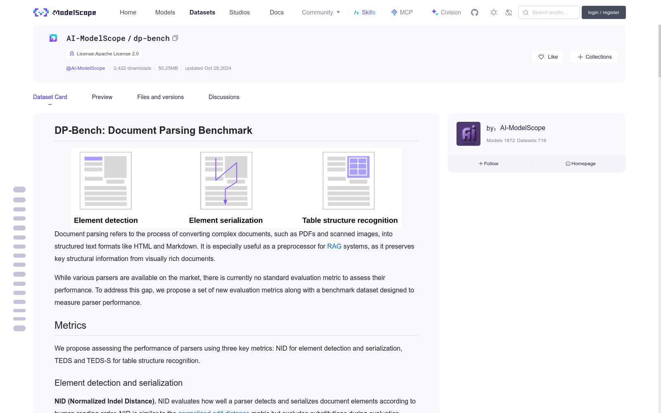The image size is (661, 413).
Task: Click the bold "NID (Normalized Indel Distance)." text
Action: pos(105,401)
